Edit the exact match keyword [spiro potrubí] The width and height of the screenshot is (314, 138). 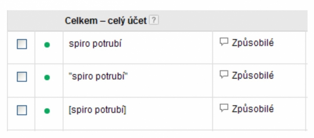click(97, 110)
